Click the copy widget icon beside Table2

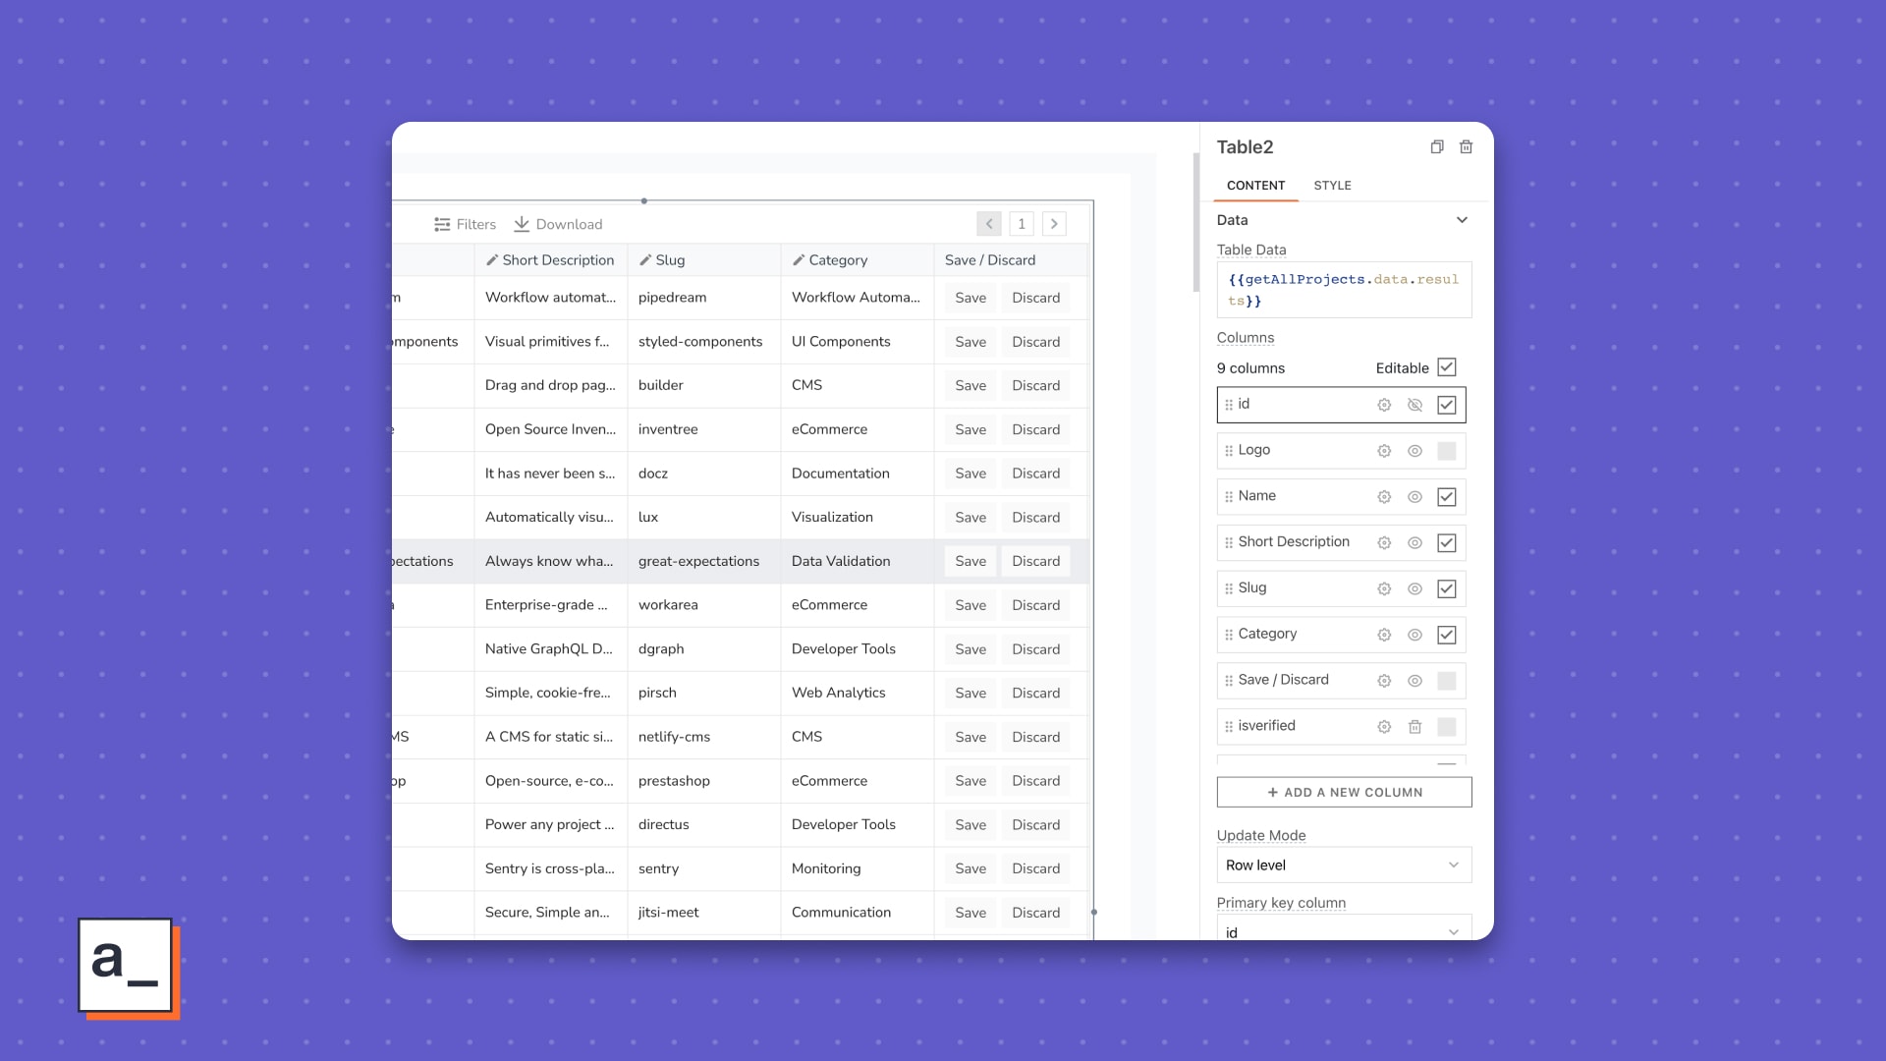[x=1437, y=147]
